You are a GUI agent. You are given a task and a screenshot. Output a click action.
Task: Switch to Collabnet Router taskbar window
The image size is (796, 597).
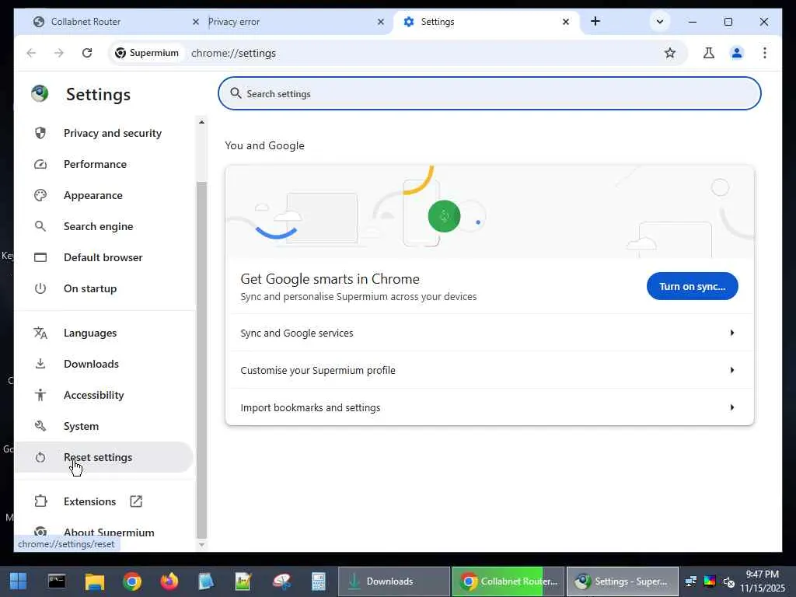[x=508, y=581]
